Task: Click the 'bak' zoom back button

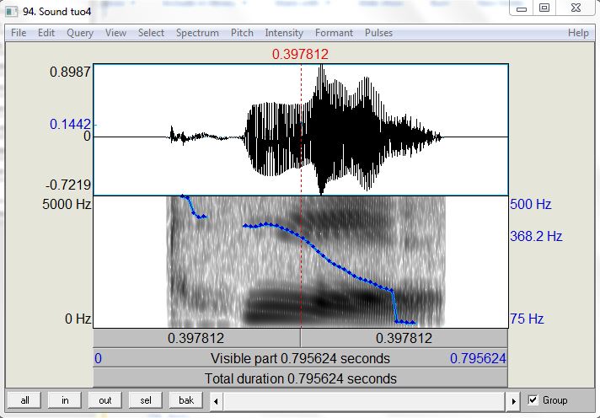Action: tap(186, 400)
